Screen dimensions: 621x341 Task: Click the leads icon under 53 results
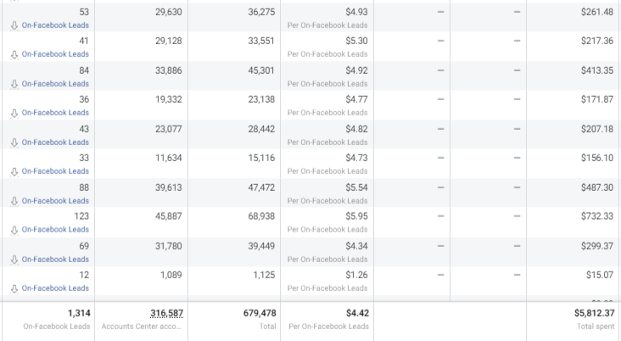coord(14,25)
